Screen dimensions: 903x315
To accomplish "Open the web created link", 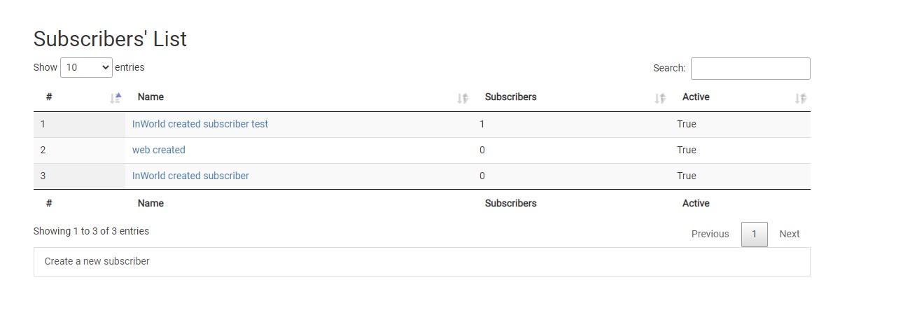I will click(159, 150).
